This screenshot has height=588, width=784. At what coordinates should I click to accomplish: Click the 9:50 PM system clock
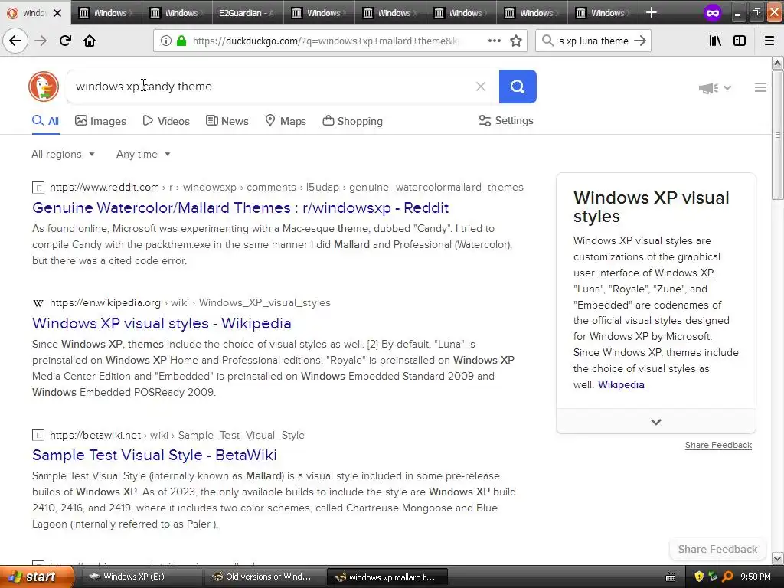click(x=755, y=577)
